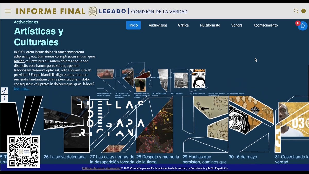This screenshot has width=309, height=174.
Task: Open the 28 Despojo y memoria map thumbnail
Action: [x=154, y=125]
